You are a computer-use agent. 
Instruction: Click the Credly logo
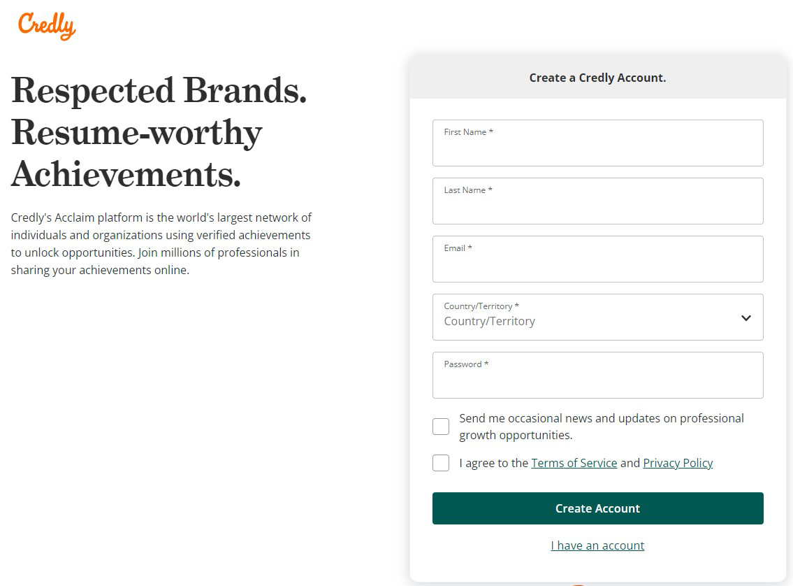click(47, 26)
